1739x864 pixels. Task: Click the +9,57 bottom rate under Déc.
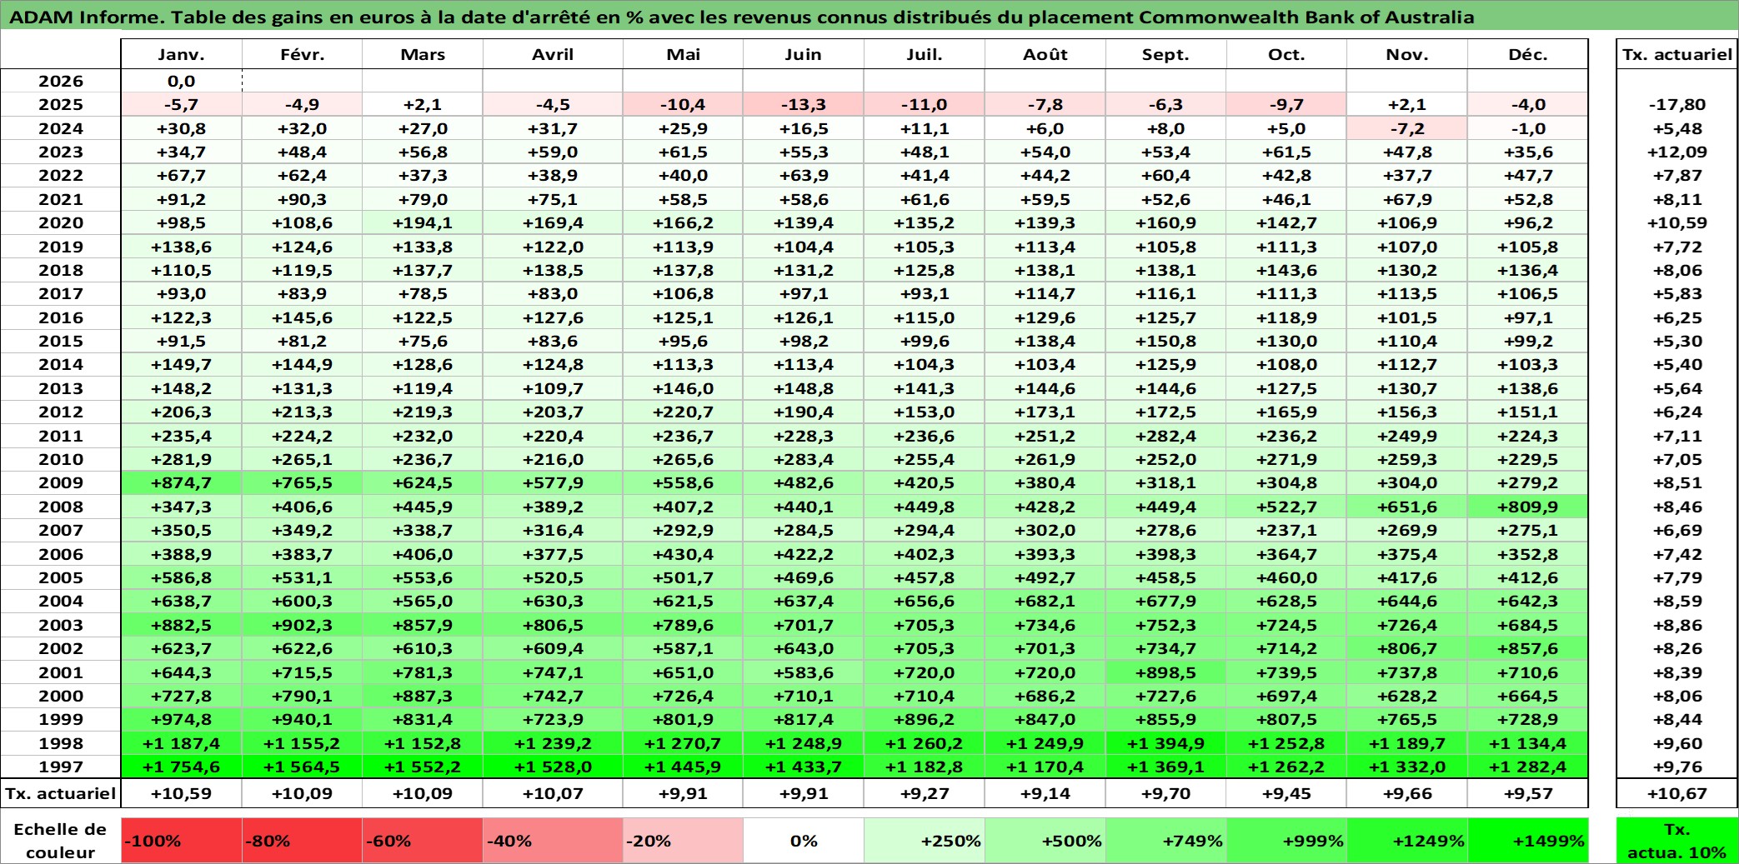(1528, 793)
